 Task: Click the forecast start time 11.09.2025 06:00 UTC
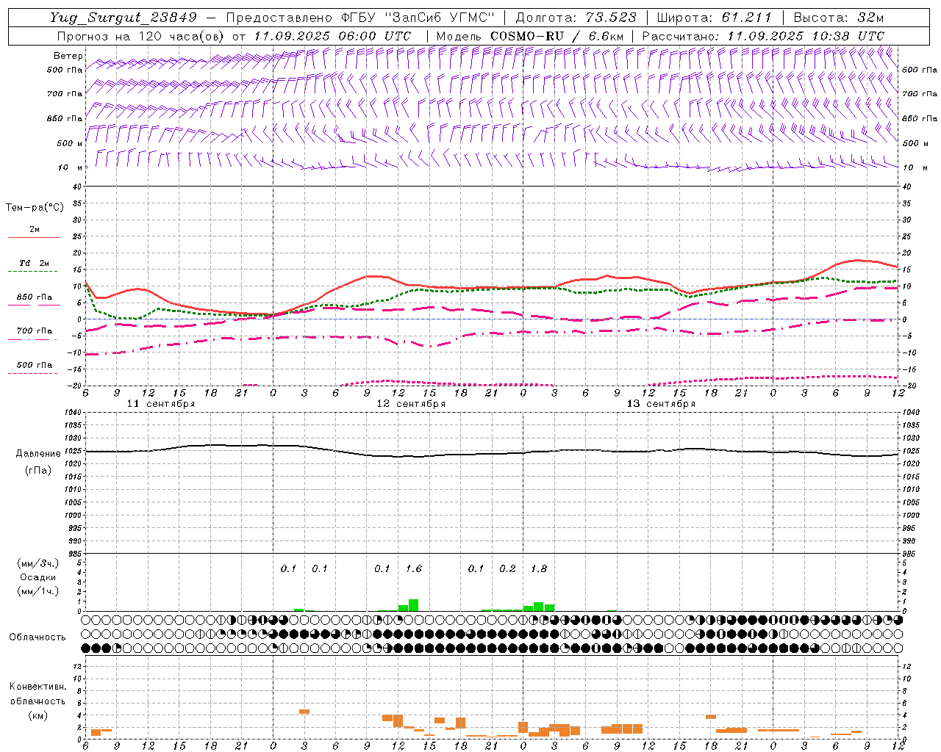332,35
